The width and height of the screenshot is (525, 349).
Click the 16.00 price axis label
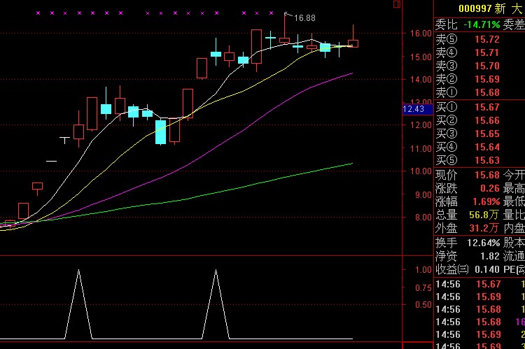tap(421, 33)
